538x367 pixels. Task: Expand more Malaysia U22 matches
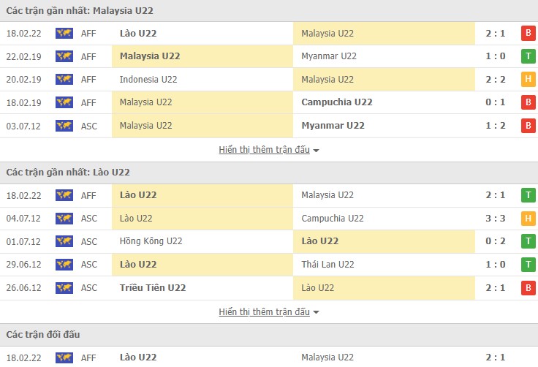[x=264, y=150]
